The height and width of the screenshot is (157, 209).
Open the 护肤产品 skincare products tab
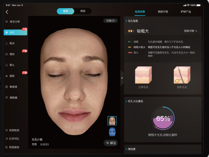(x=186, y=12)
